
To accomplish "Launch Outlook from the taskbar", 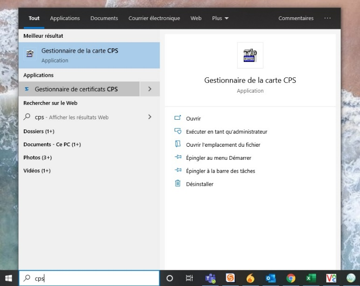I will 271,278.
